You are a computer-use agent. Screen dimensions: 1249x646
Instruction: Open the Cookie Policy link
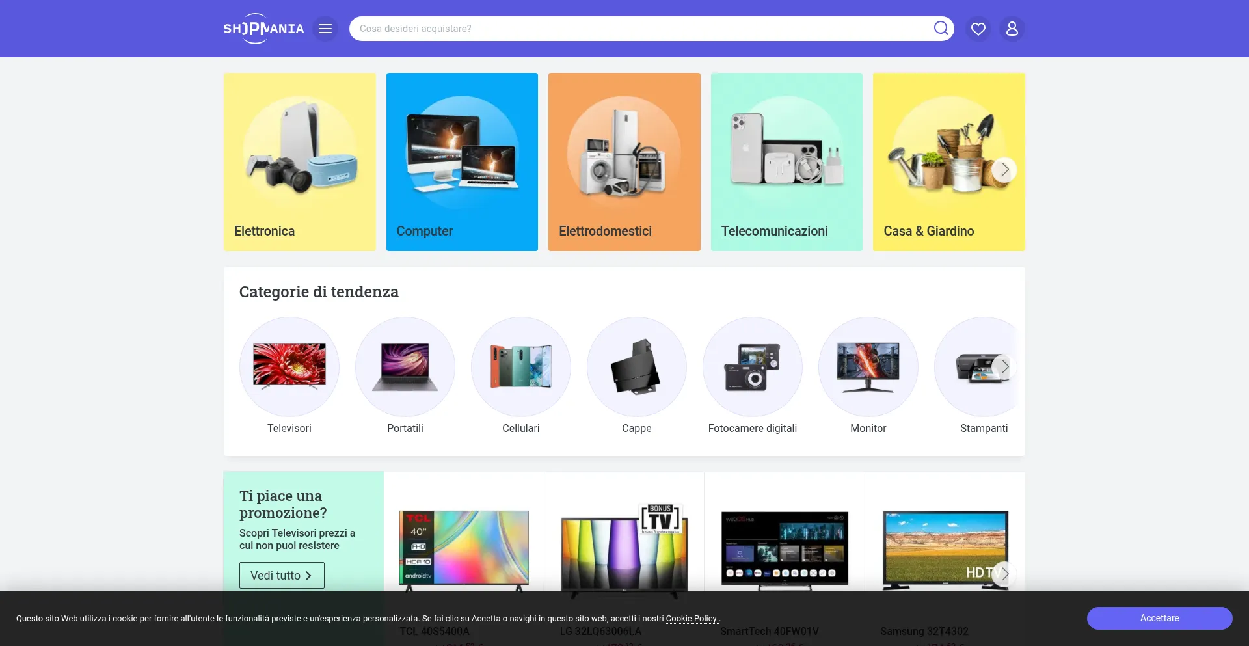pos(691,619)
